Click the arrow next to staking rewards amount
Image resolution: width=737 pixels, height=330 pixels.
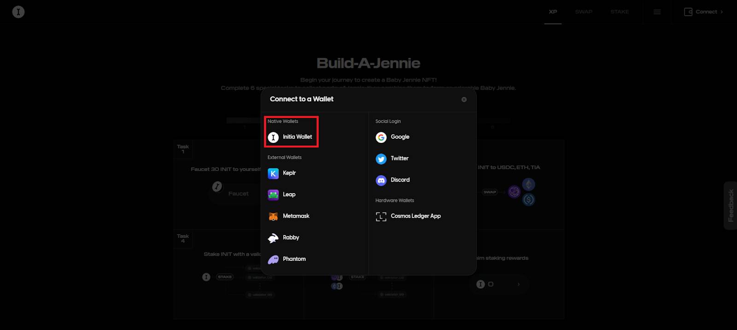coord(519,284)
